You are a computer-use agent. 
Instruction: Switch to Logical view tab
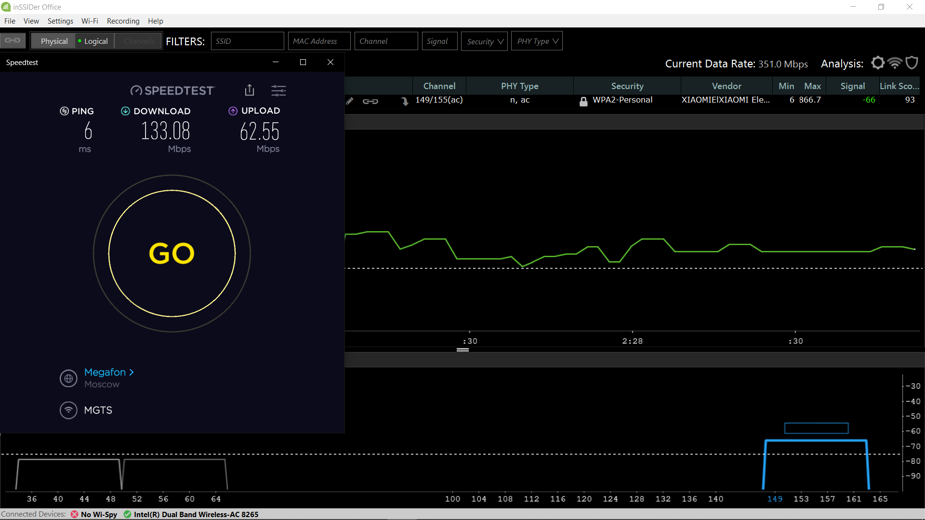click(x=95, y=41)
